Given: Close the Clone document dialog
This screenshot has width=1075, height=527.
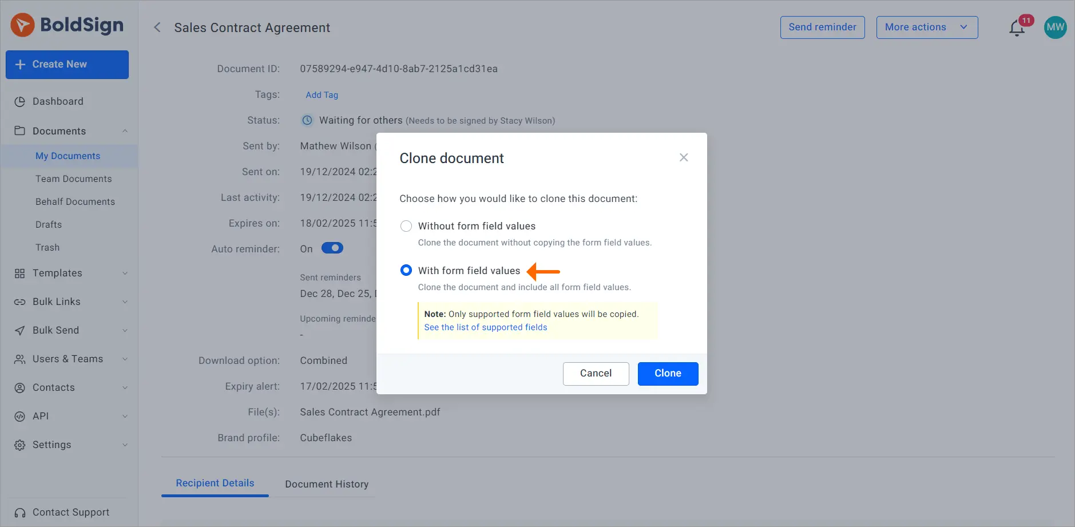Looking at the screenshot, I should tap(684, 157).
